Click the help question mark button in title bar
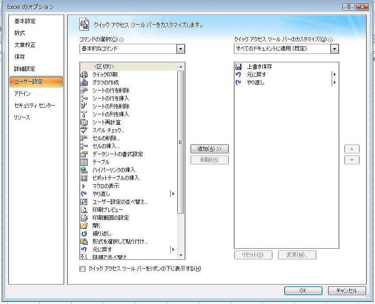The image size is (375, 304). (349, 7)
